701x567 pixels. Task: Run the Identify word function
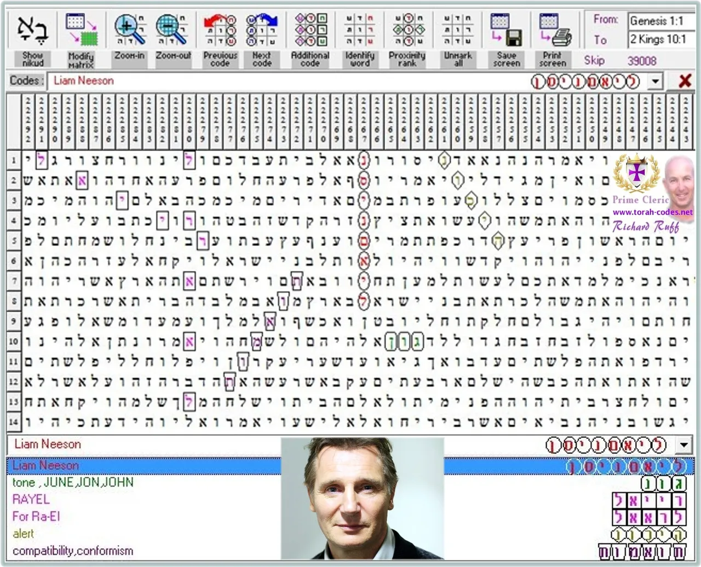(x=359, y=30)
